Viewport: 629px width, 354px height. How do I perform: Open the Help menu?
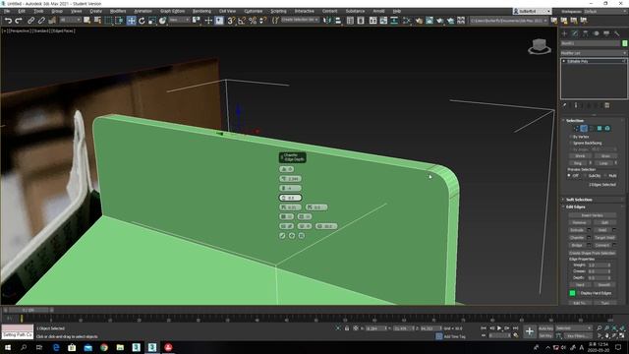pyautogui.click(x=397, y=11)
